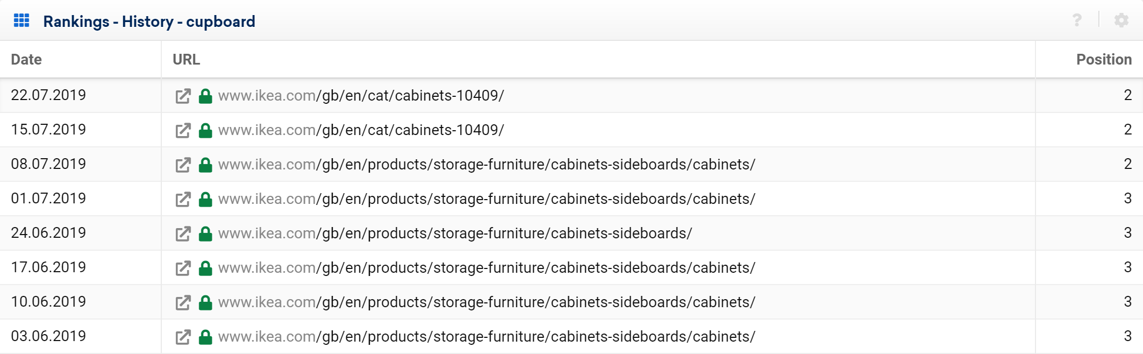Open cabinets-10409 URL from 15.07.2019

click(361, 130)
